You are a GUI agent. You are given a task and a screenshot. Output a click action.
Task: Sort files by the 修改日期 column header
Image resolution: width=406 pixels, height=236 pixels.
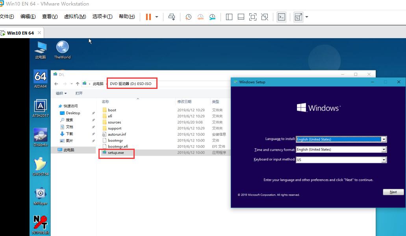tap(184, 101)
